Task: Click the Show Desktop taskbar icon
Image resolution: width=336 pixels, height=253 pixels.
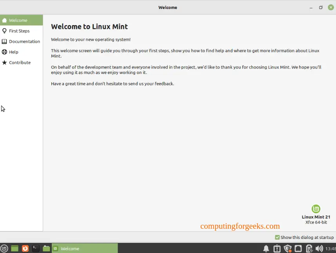Action: (15, 249)
